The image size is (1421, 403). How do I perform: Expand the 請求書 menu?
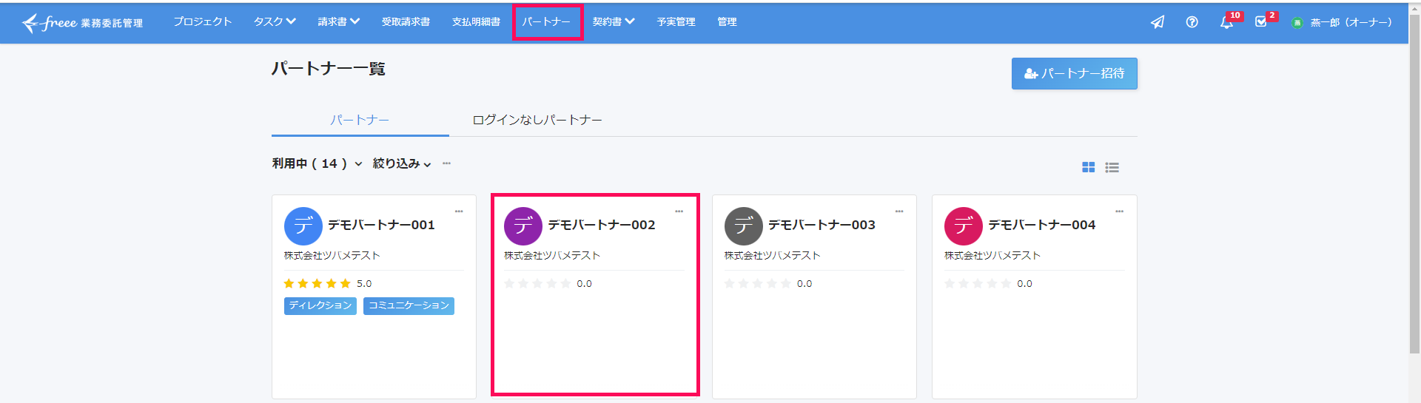click(339, 22)
